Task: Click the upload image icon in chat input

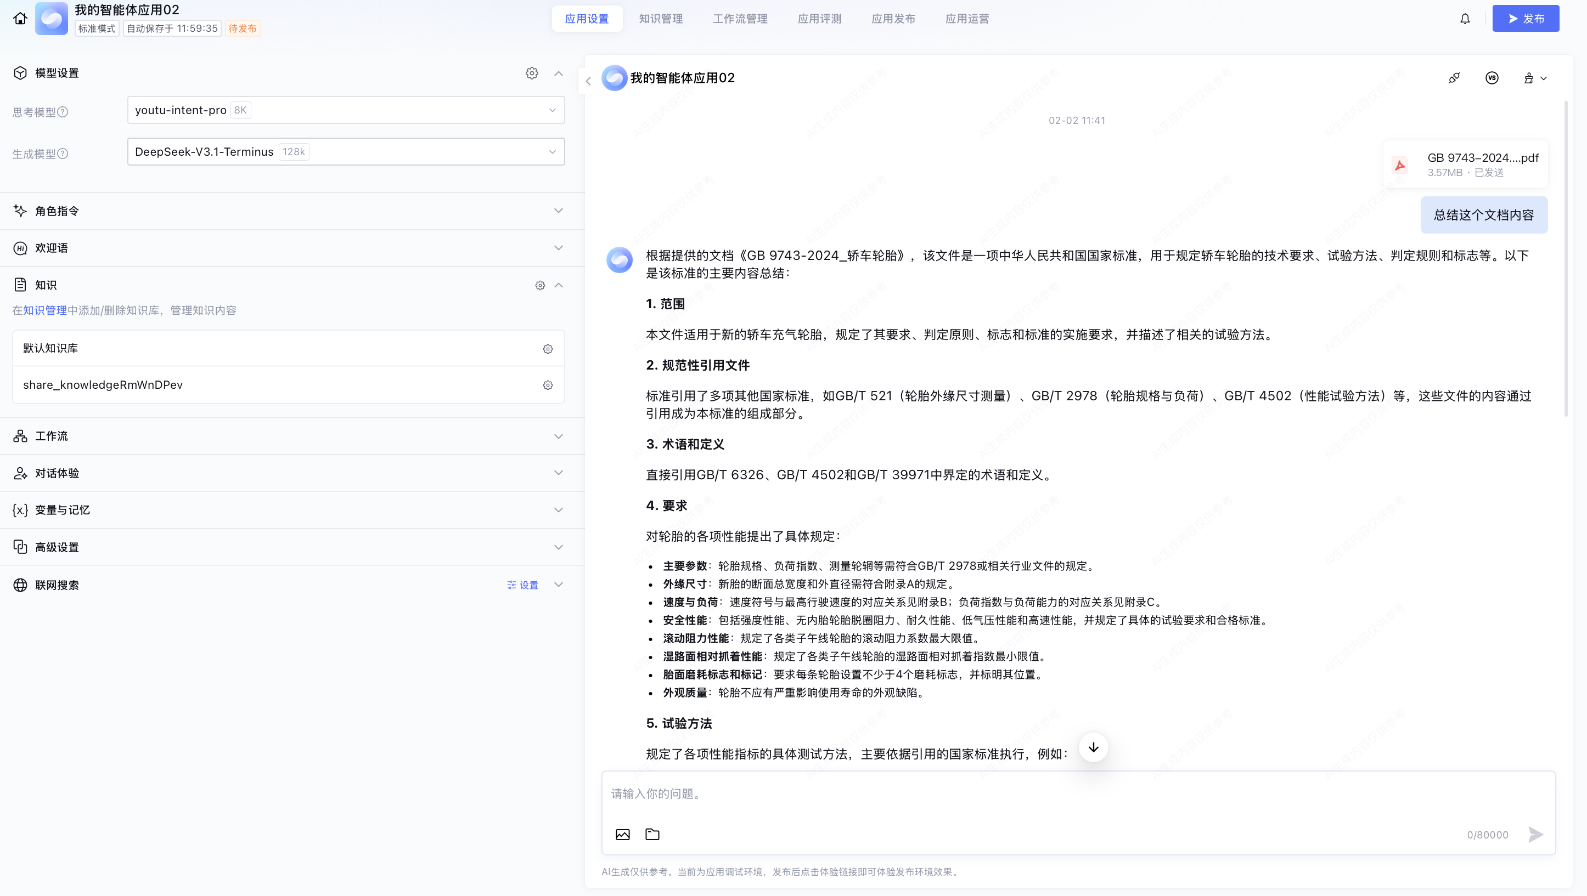Action: pyautogui.click(x=623, y=835)
